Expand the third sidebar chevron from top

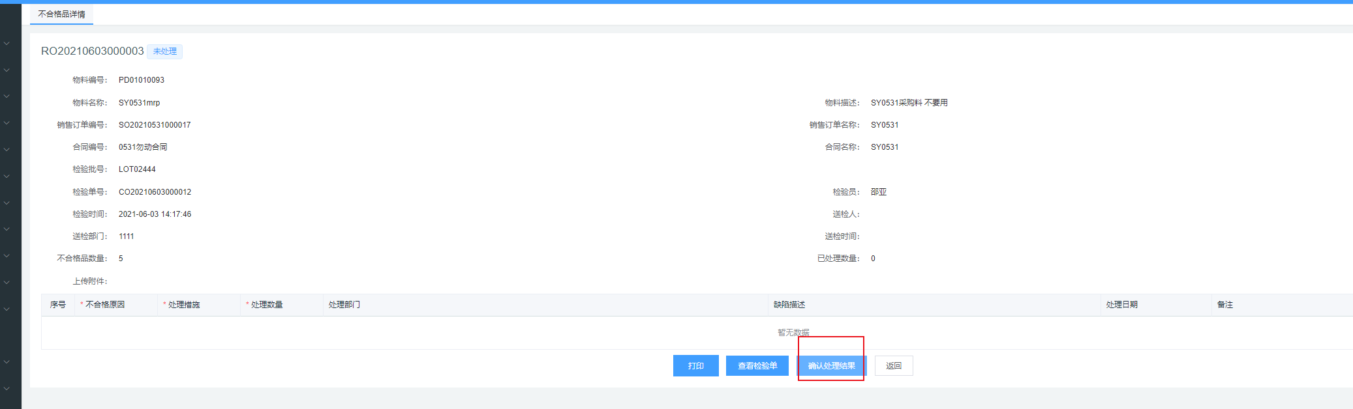pyautogui.click(x=7, y=96)
